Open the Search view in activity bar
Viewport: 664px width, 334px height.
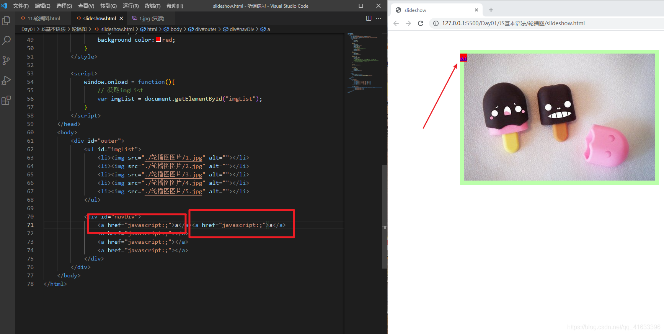(x=6, y=40)
